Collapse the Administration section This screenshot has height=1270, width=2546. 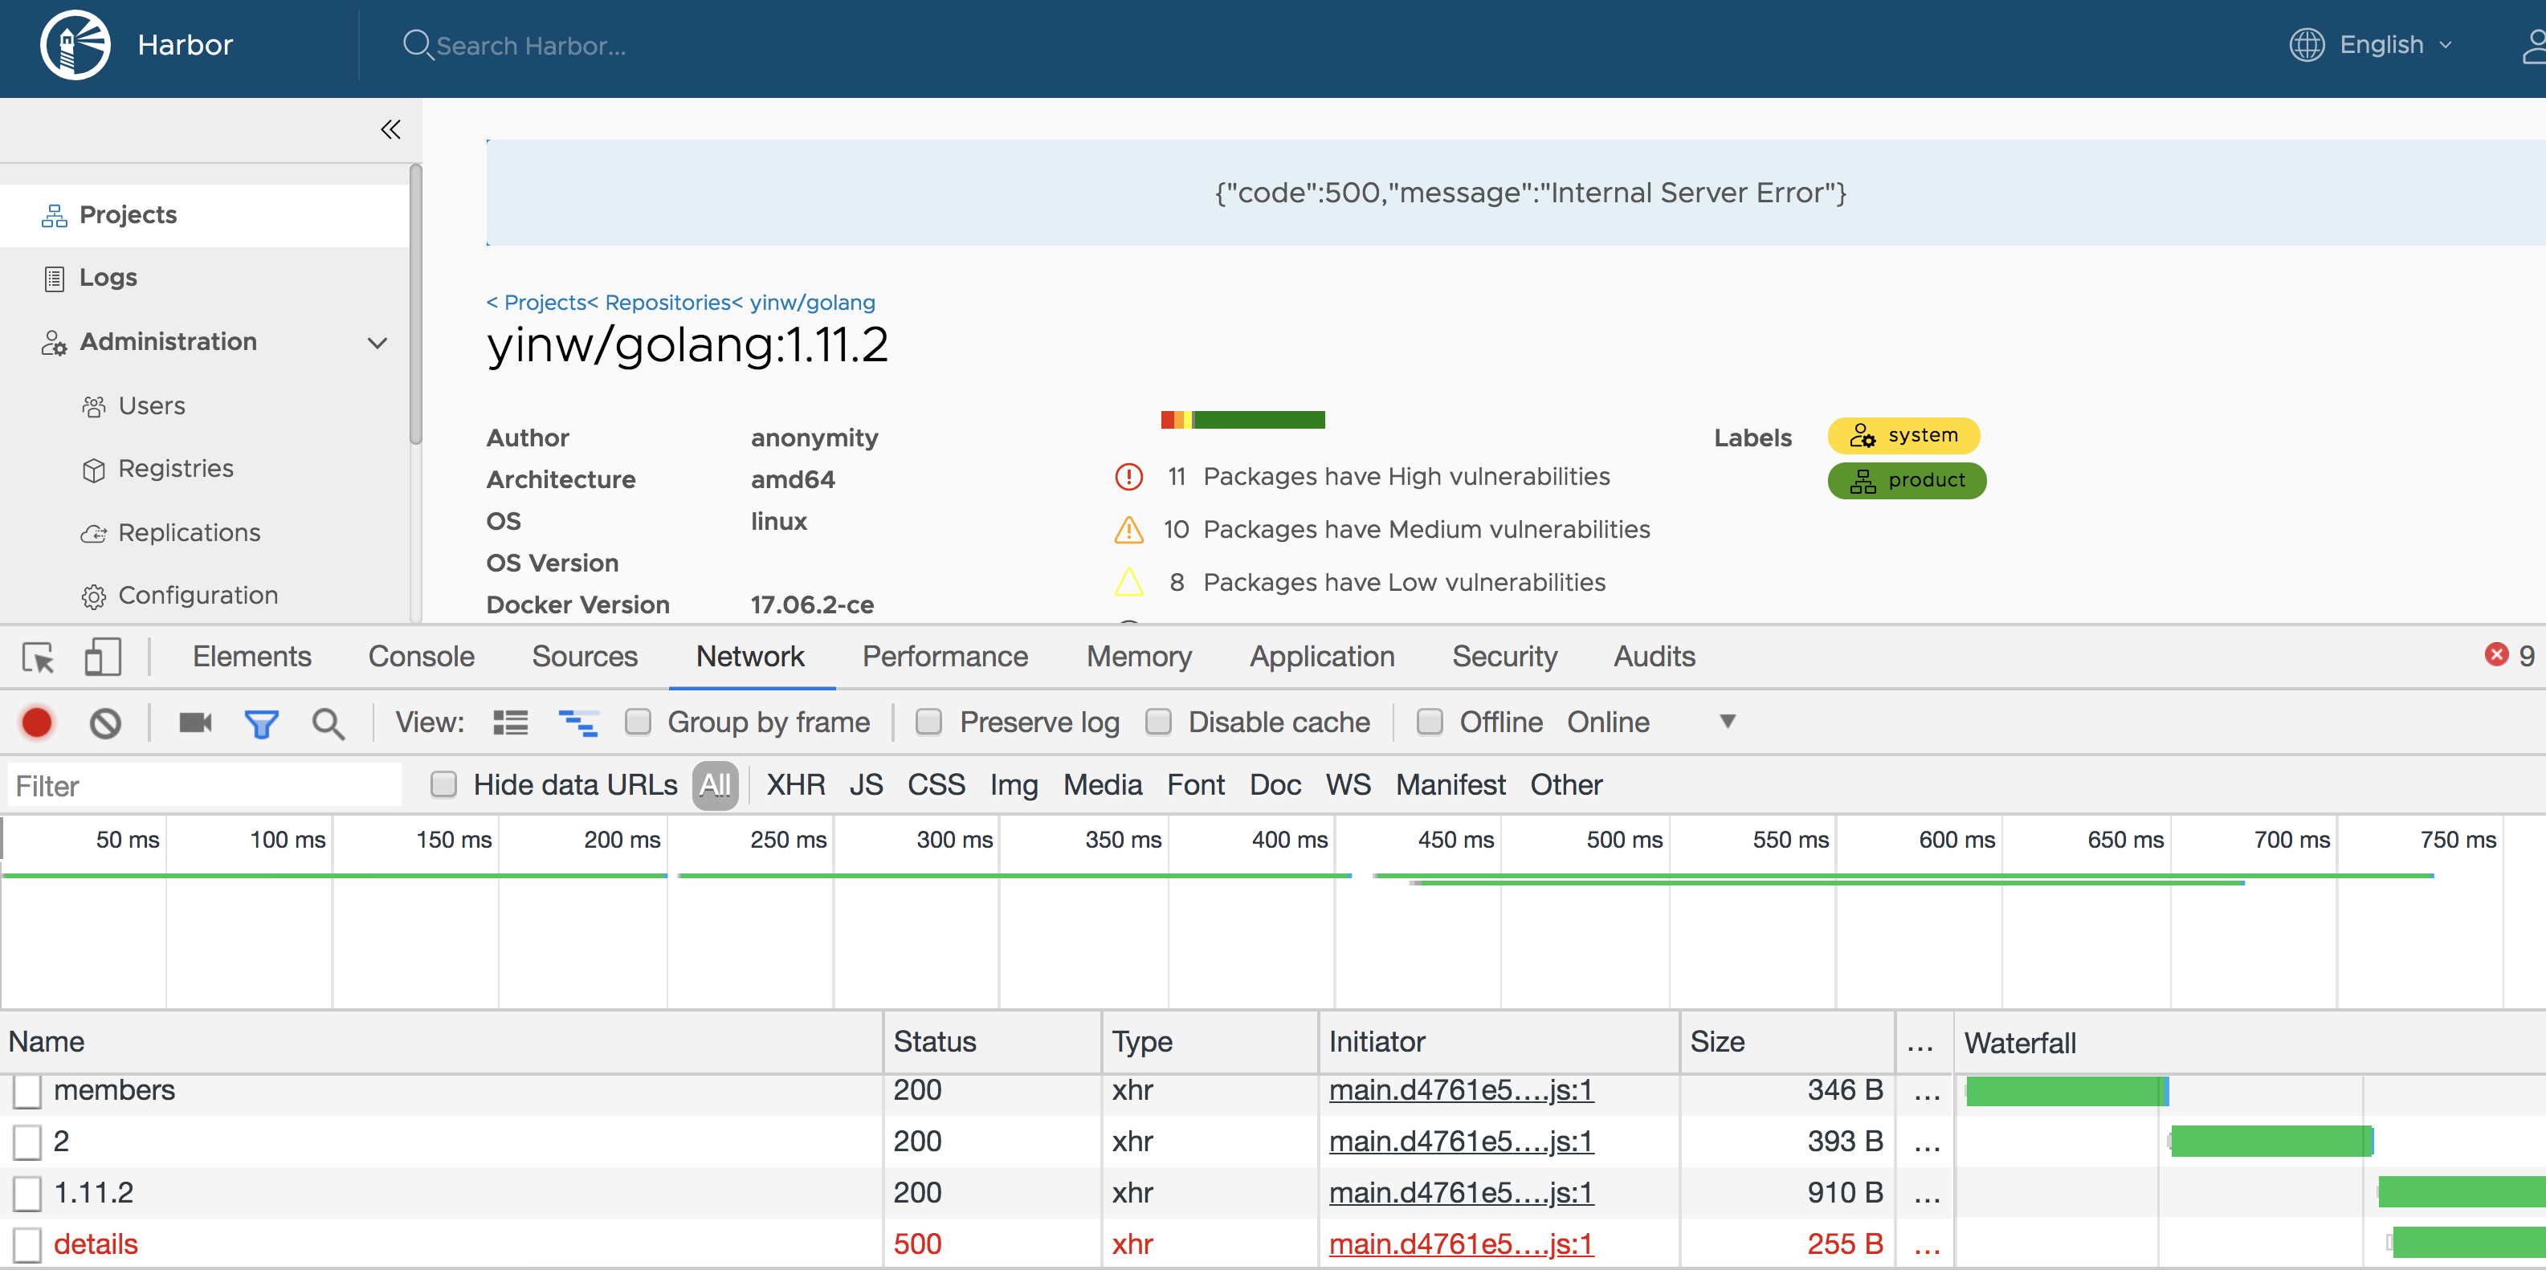click(x=377, y=343)
